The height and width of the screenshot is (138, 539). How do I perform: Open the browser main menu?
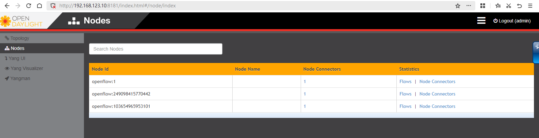pos(530,6)
